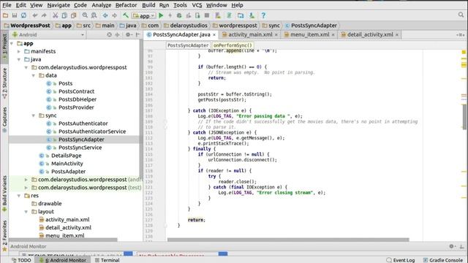Image resolution: width=468 pixels, height=263 pixels.
Task: Click the Save All toolbar icon
Action: [15, 15]
